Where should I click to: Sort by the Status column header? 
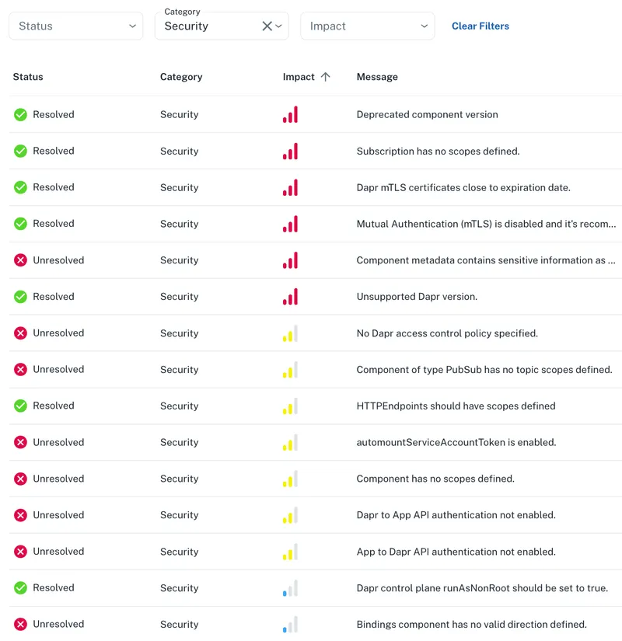pos(28,77)
